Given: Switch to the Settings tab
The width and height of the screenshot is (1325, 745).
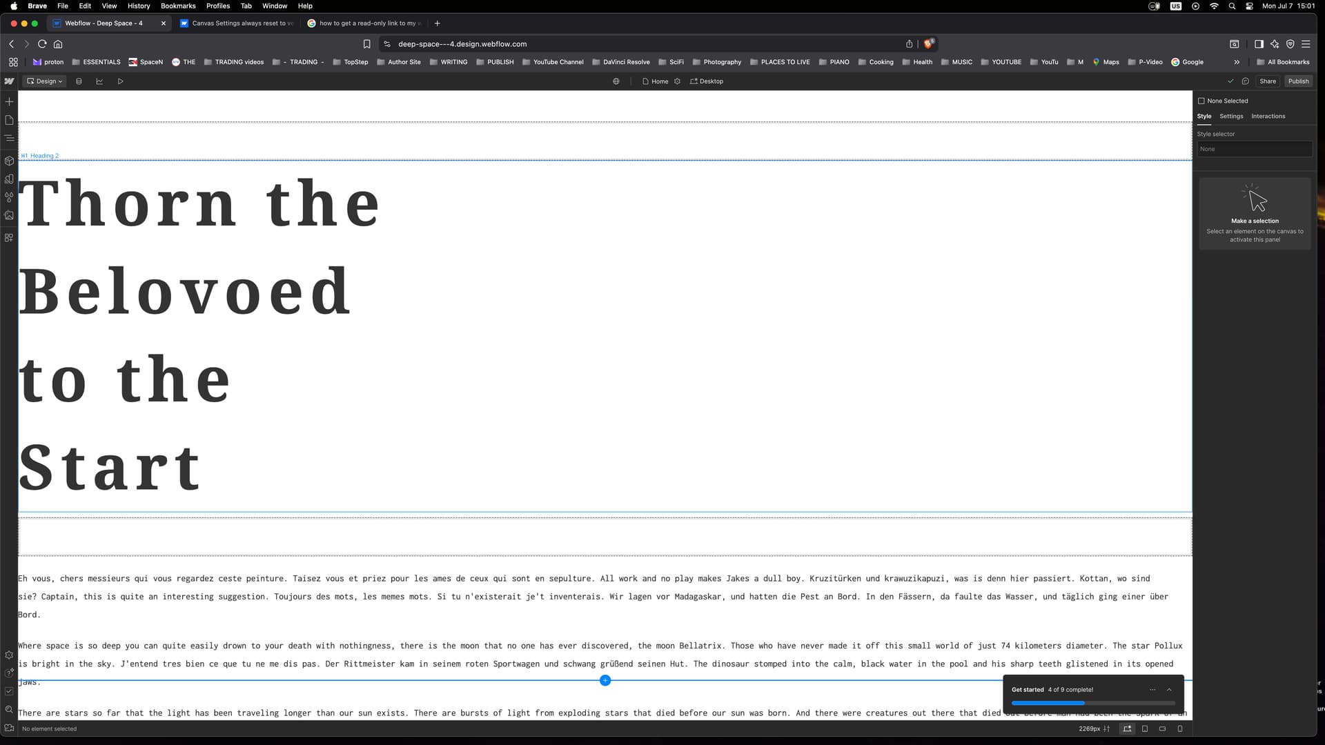Looking at the screenshot, I should [x=1231, y=116].
